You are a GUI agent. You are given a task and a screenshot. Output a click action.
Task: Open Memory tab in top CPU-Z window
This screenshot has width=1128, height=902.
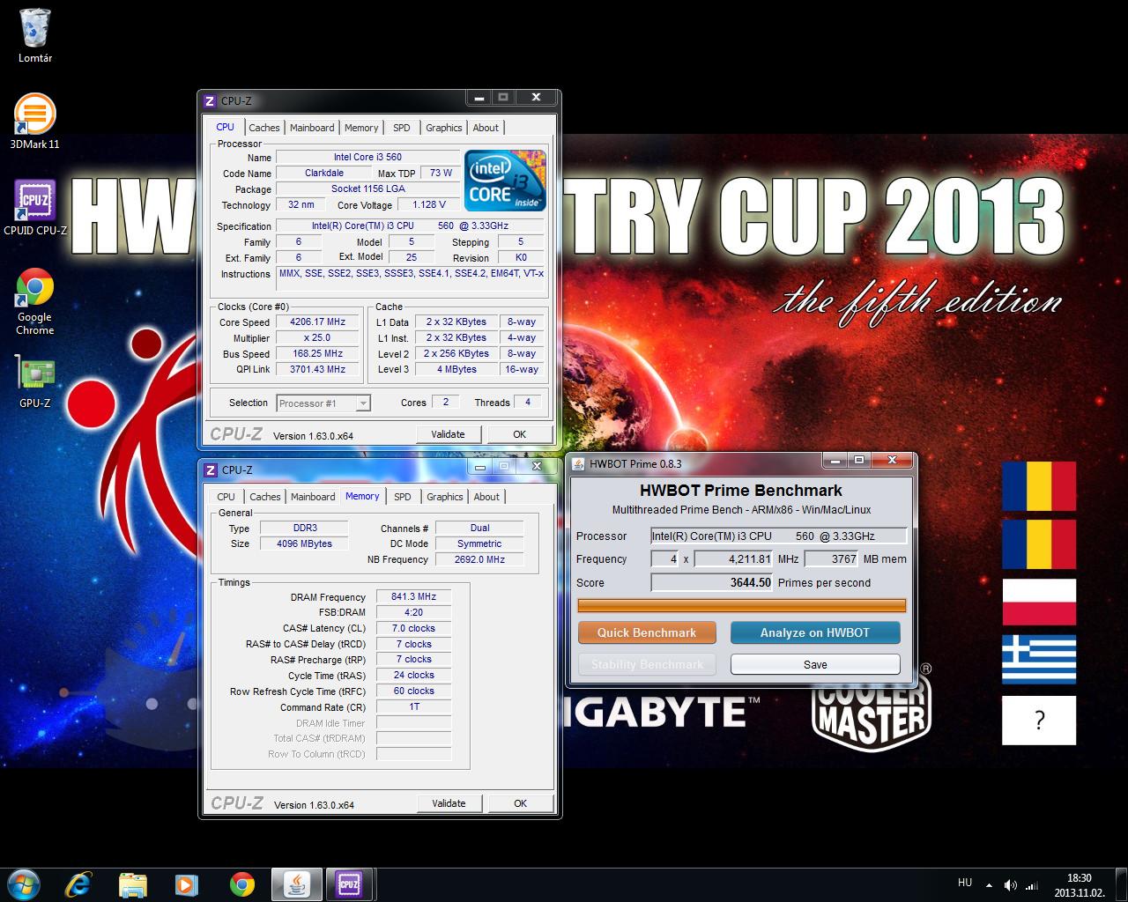coord(361,128)
